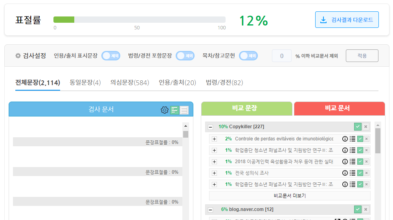Open sentence list for 전국 성의식 조사
Viewport: 393px width, 220px height.
pyautogui.click(x=353, y=173)
